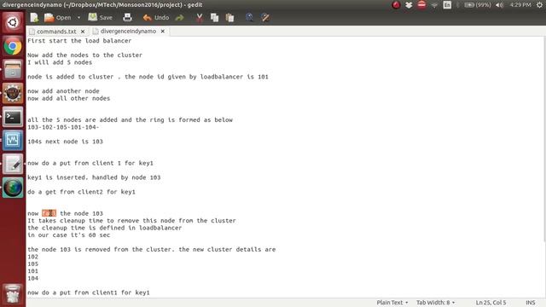Open the text editor dock icon
This screenshot has width=546, height=307.
13,164
